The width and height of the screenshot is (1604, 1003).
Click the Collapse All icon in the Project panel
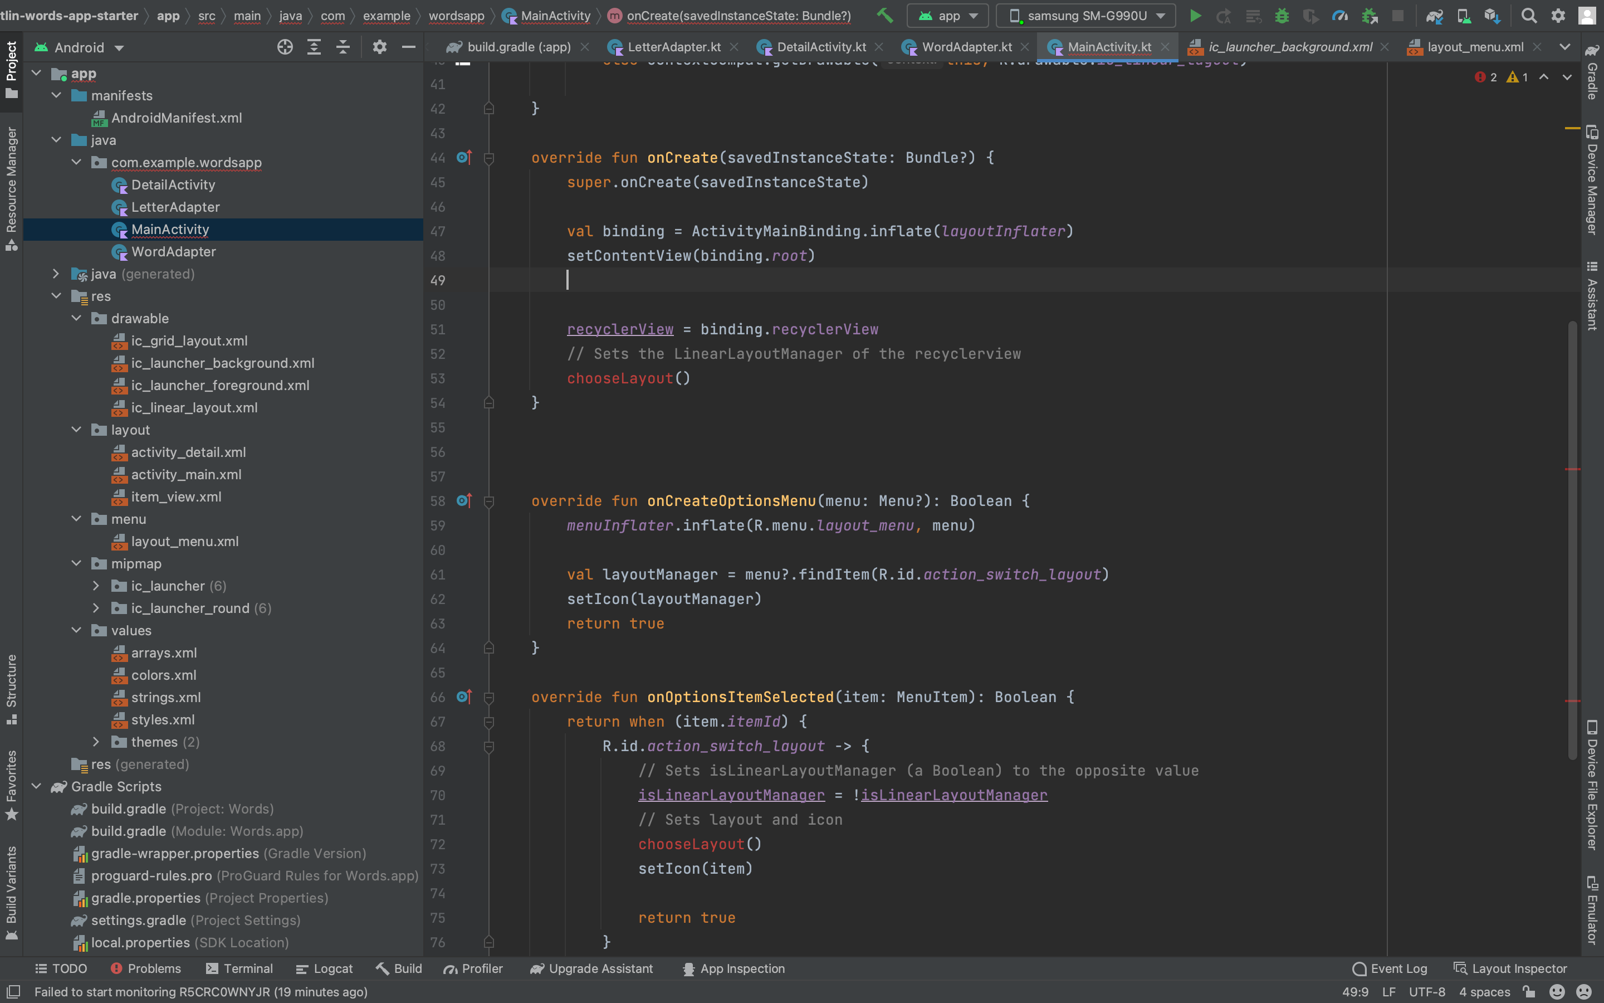[x=343, y=47]
